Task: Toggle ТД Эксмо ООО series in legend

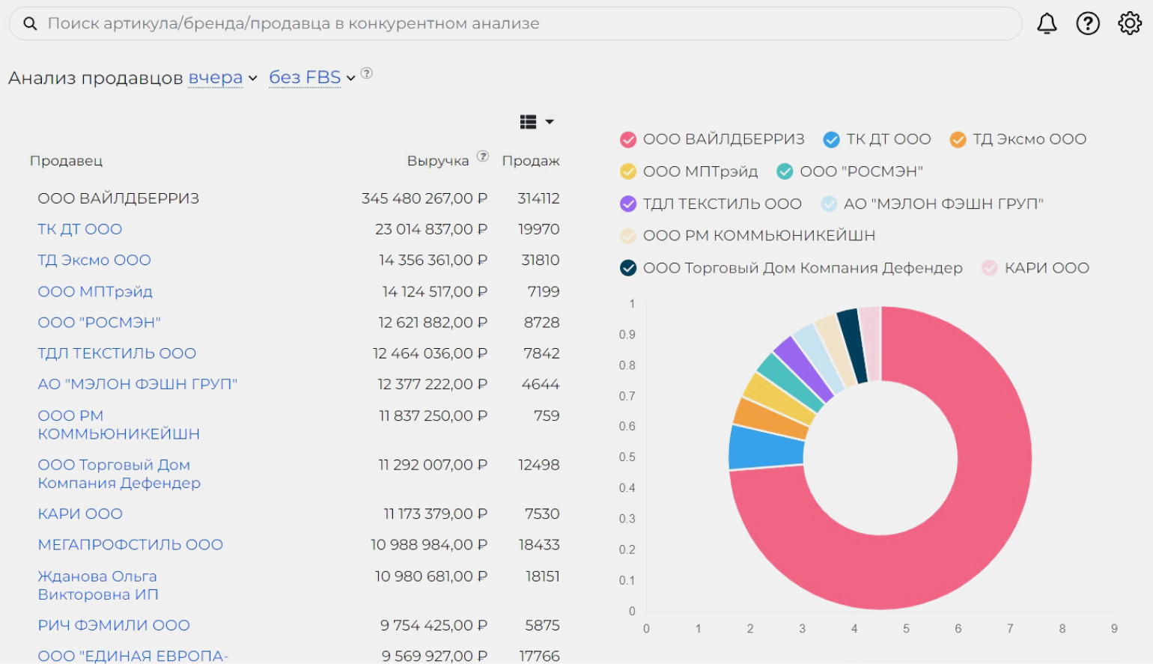Action: pos(1017,139)
